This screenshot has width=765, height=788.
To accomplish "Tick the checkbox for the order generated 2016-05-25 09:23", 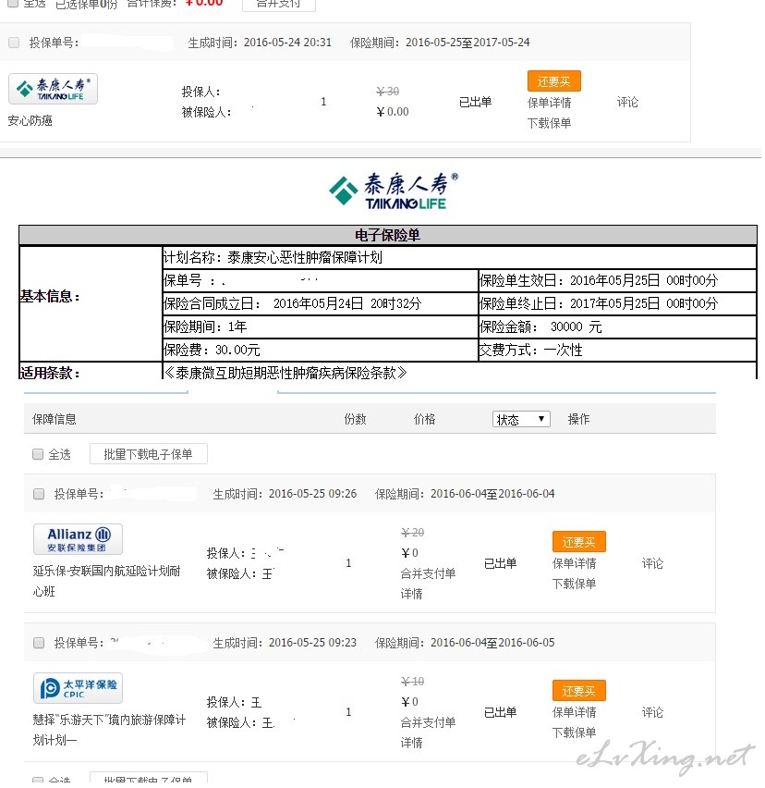I will coord(39,643).
